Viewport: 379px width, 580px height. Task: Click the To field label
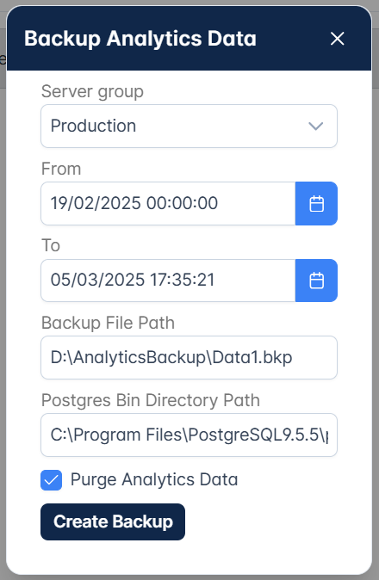(51, 245)
